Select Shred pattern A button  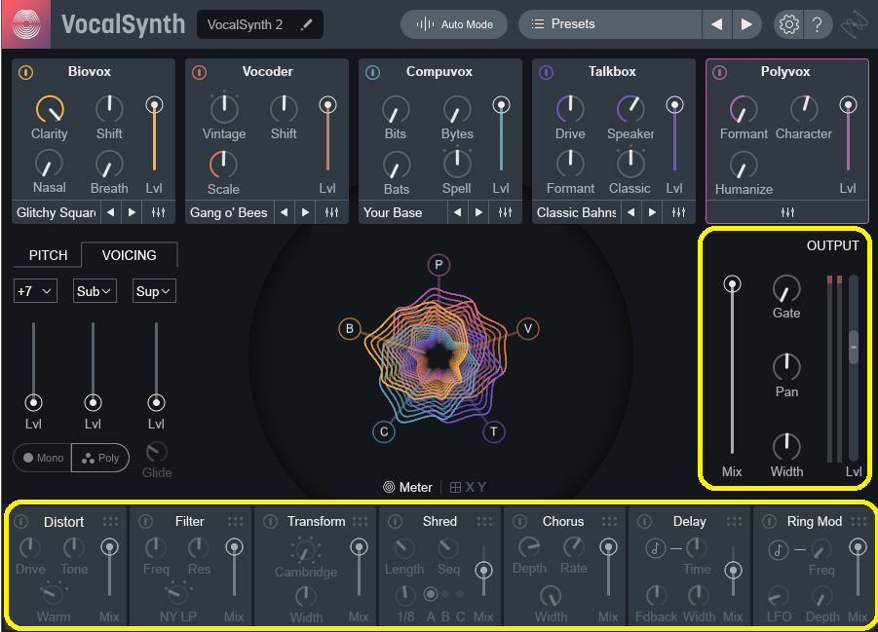coord(431,594)
